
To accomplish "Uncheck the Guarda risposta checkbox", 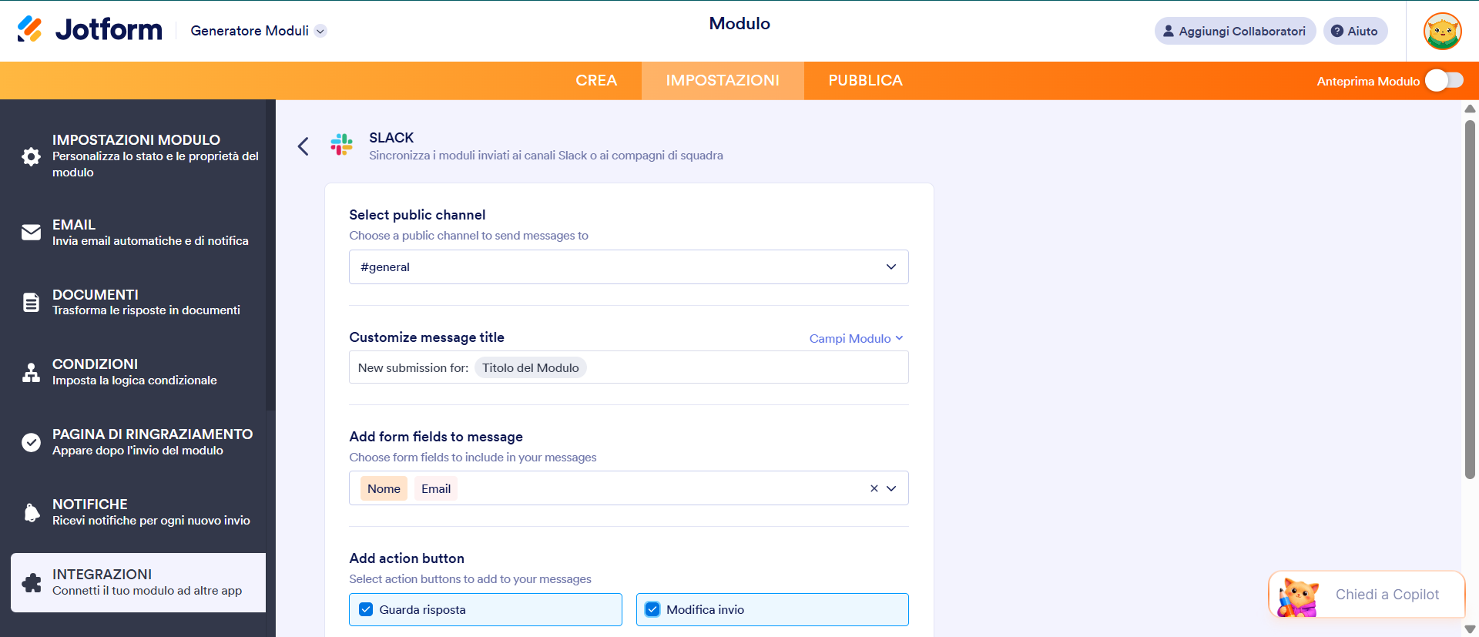I will click(366, 609).
